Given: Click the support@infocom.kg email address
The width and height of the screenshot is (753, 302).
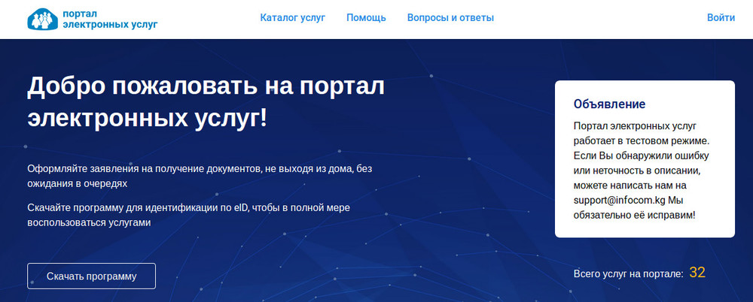Looking at the screenshot, I should pos(617,199).
